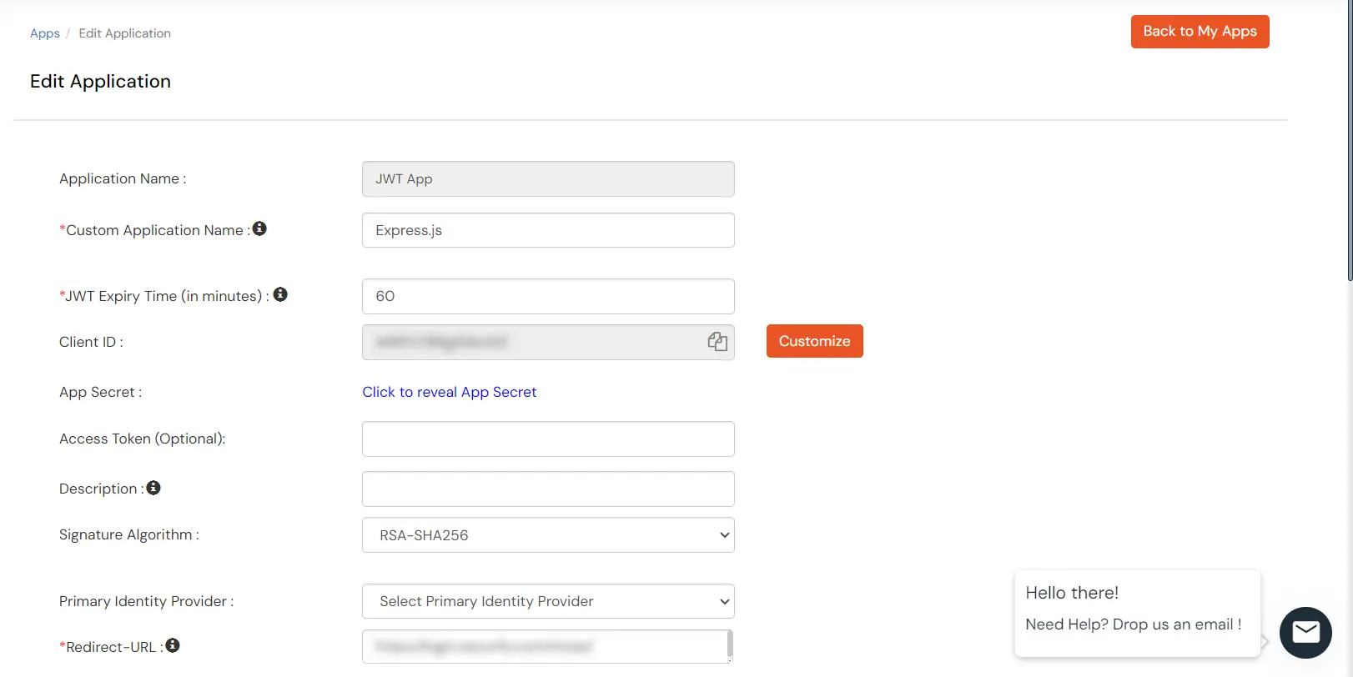Click the JWT Expiry Time input field
The height and width of the screenshot is (677, 1353).
(x=548, y=296)
